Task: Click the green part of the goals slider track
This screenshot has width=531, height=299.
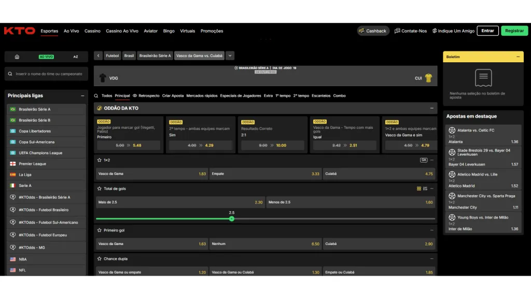Action: (x=162, y=219)
